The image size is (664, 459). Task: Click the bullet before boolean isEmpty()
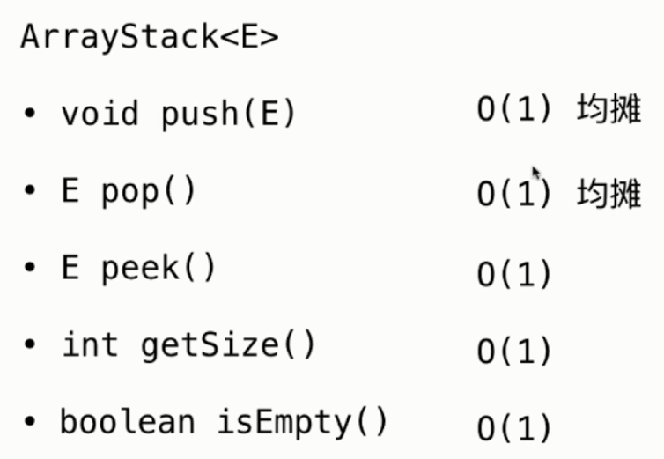point(31,424)
